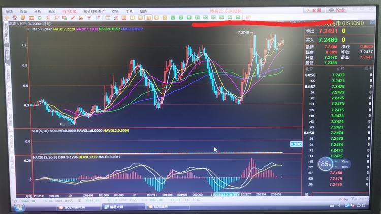Click the MACD(12,26,9) indicator label
This screenshot has width=381, height=214.
click(45, 157)
